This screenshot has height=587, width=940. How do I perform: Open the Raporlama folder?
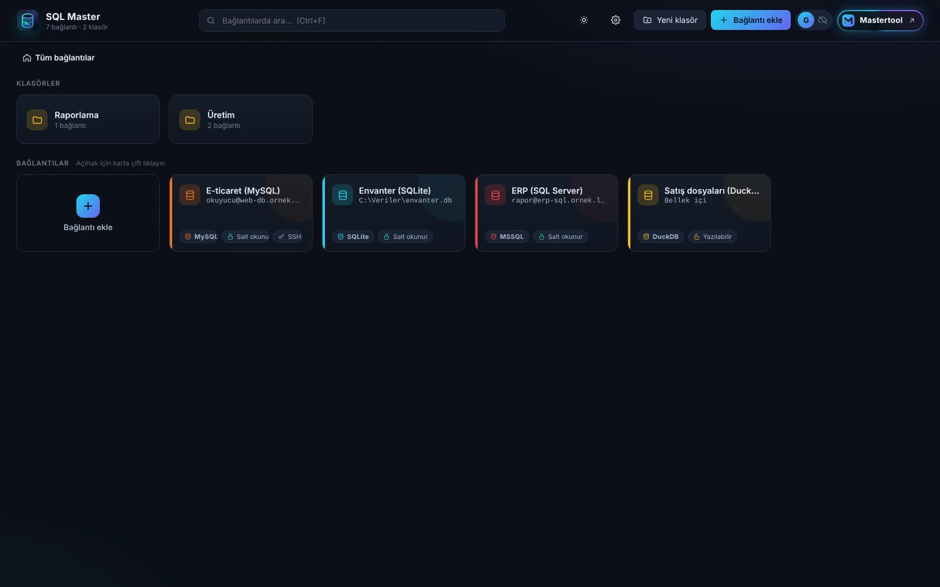(x=88, y=119)
